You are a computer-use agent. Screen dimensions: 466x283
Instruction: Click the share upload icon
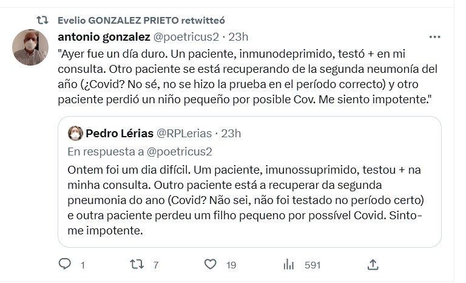pos(373,265)
